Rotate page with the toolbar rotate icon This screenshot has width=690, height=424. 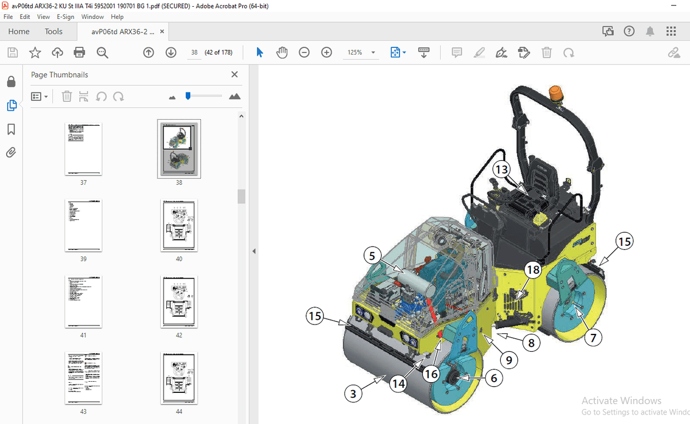click(x=569, y=53)
